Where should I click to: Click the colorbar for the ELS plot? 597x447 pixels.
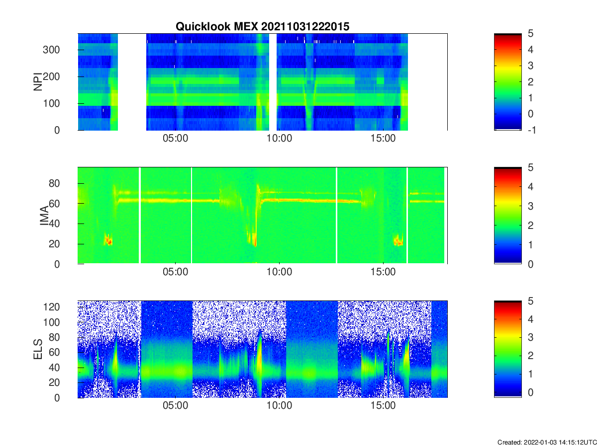pyautogui.click(x=508, y=349)
